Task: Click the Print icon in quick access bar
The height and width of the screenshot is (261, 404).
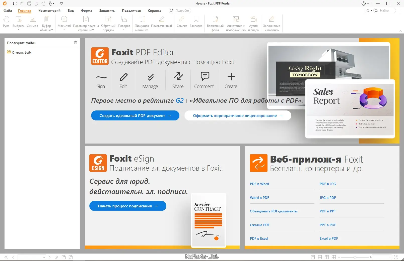Action: [x=29, y=4]
